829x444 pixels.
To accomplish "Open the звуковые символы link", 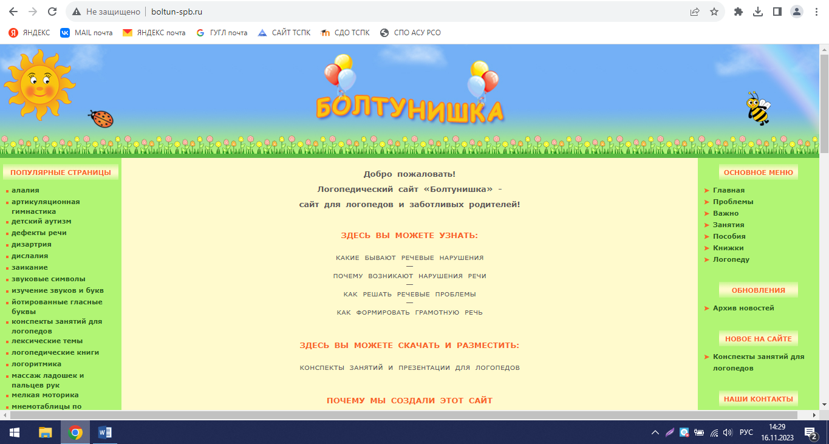I will (49, 279).
